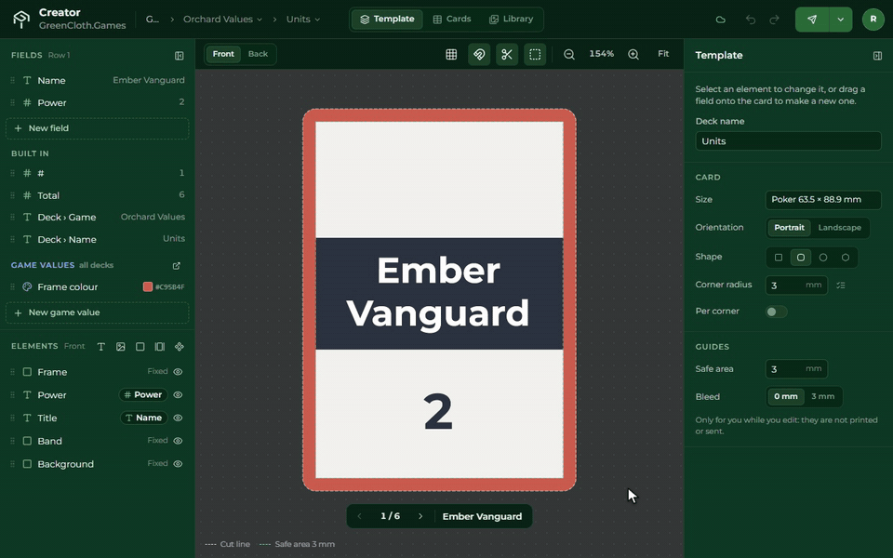893x558 pixels.
Task: Collapse the Fields panel icon
Action: 179,56
